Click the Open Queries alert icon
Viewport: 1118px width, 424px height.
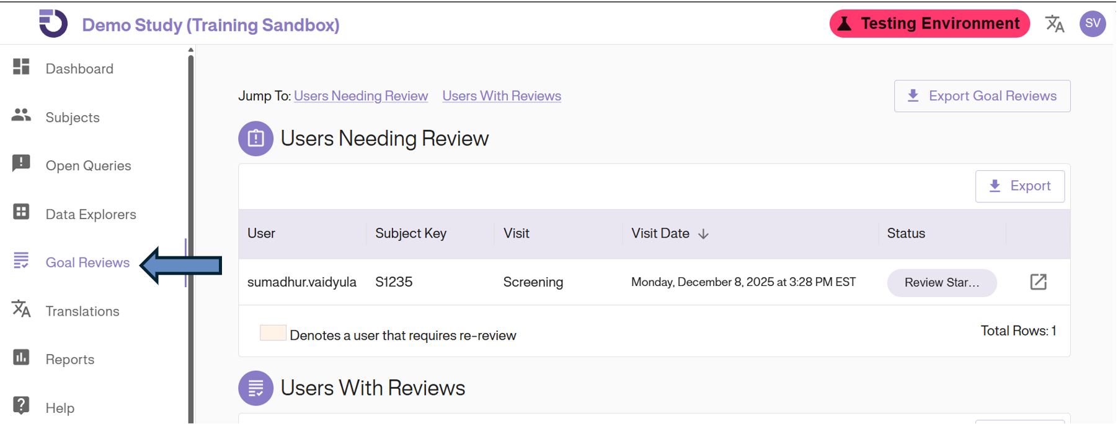pos(21,163)
